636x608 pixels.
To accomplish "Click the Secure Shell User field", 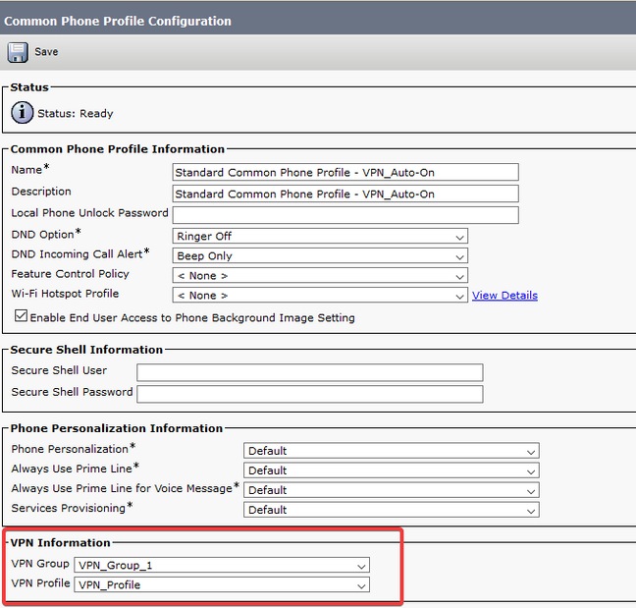I will pyautogui.click(x=309, y=372).
